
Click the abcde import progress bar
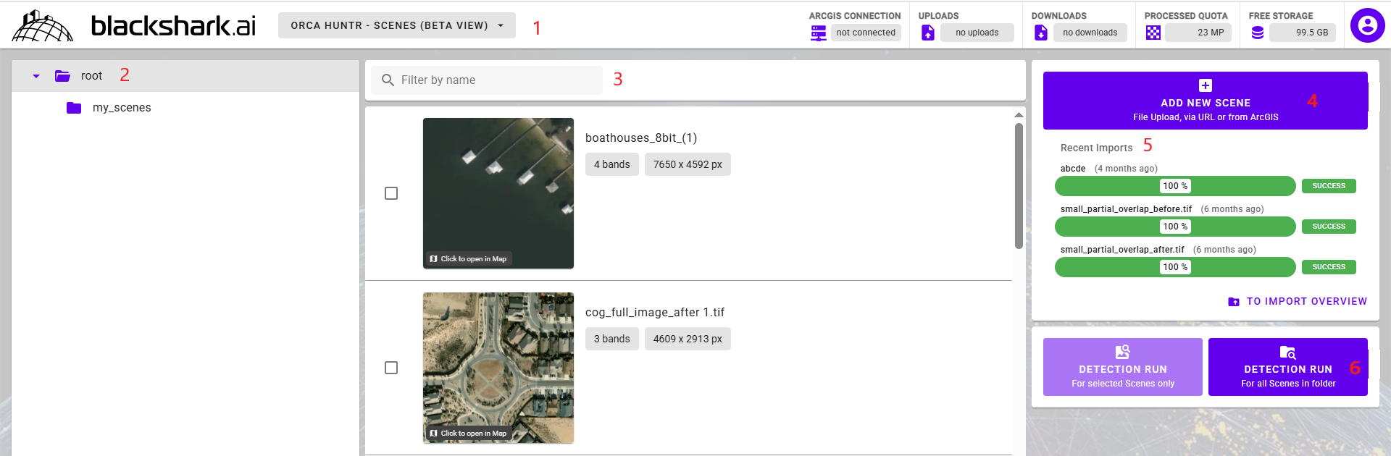(x=1174, y=186)
